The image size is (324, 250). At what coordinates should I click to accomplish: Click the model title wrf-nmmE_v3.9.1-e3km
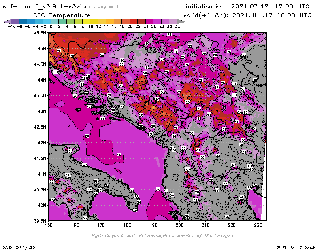44,6
